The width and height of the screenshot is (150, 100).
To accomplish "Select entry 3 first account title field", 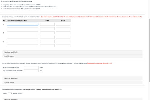I will point(22,41).
